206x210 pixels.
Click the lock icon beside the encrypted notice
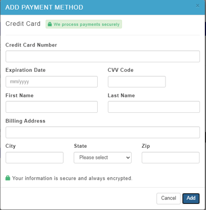pyautogui.click(x=8, y=178)
